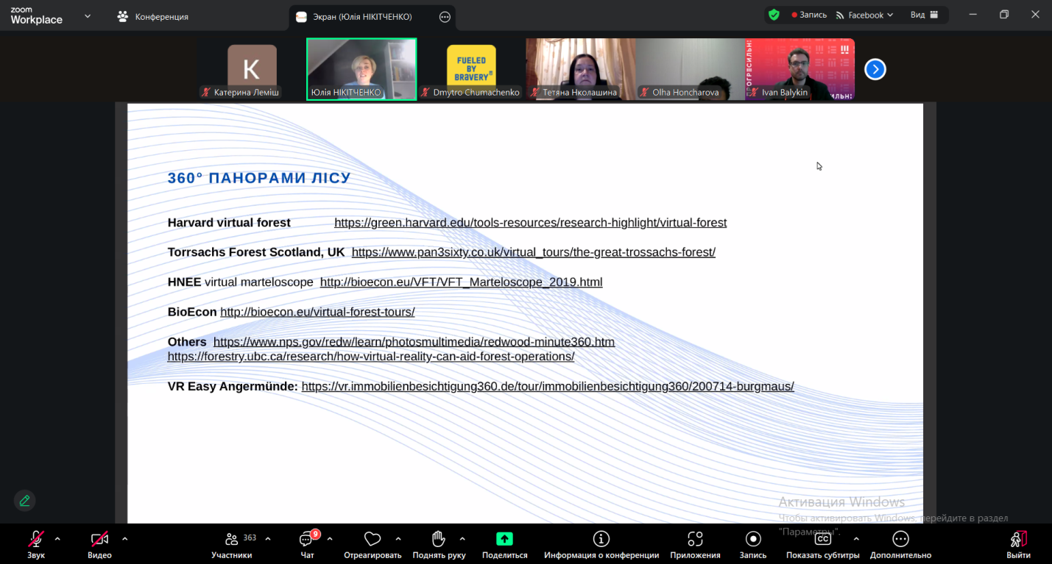Image resolution: width=1052 pixels, height=564 pixels.
Task: Click the Выйти leave button
Action: (1018, 543)
